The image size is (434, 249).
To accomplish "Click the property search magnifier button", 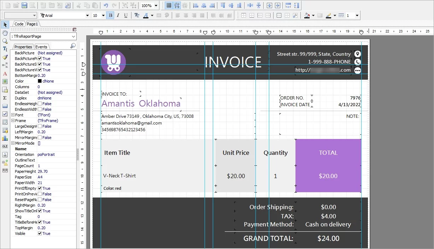I will pos(72,46).
